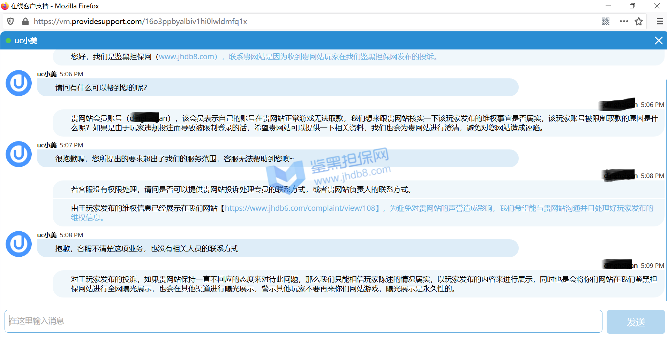The width and height of the screenshot is (667, 340).
Task: Click the URL in the address bar
Action: point(140,22)
